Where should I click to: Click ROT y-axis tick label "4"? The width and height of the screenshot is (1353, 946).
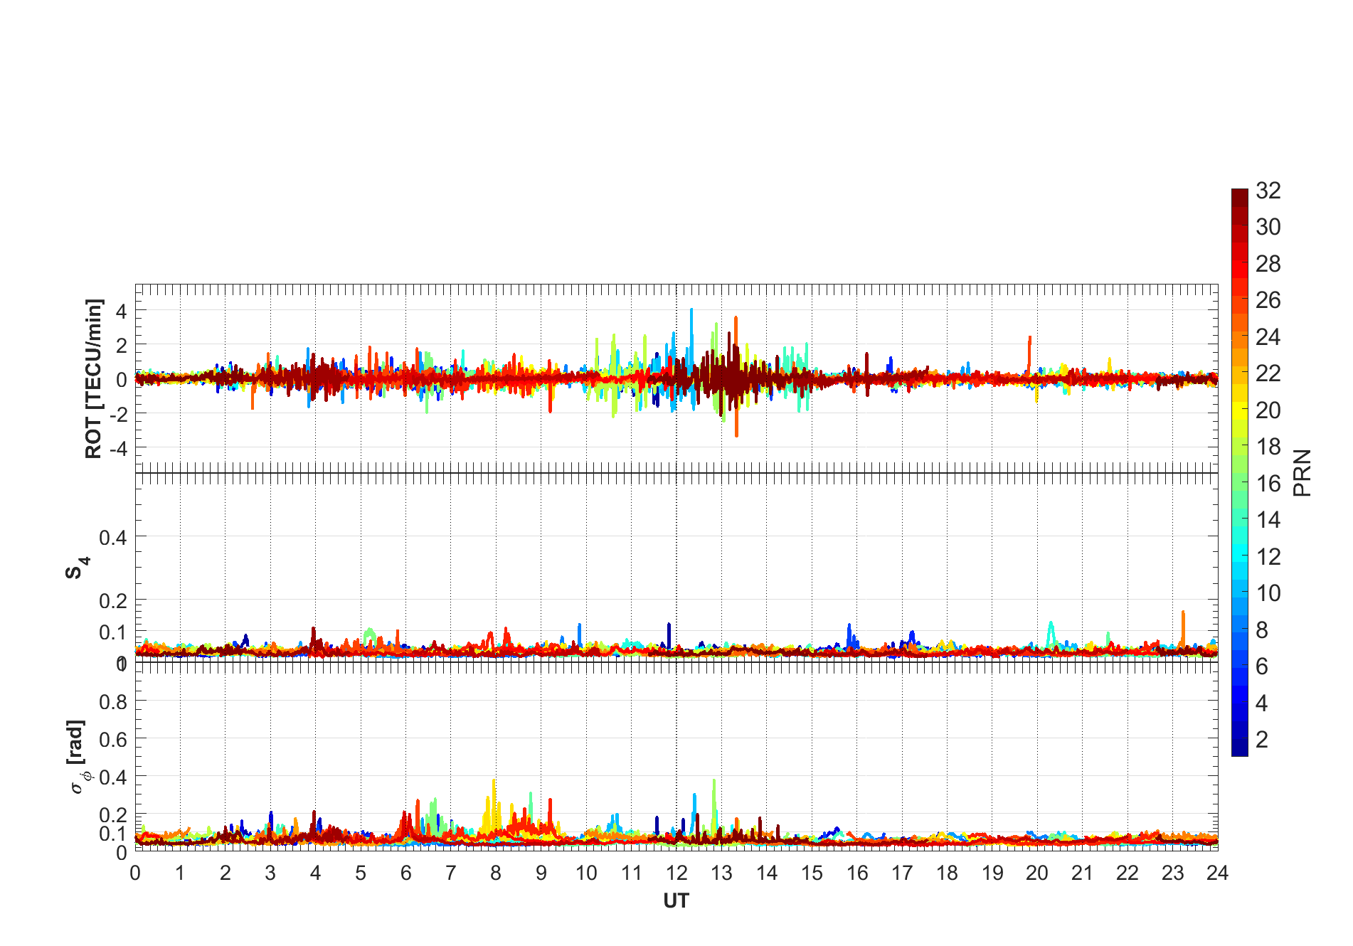coord(122,312)
